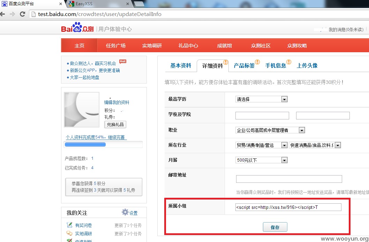369x242 pixels.
Task: Click the profile completion progress bar
Action: coord(103,145)
